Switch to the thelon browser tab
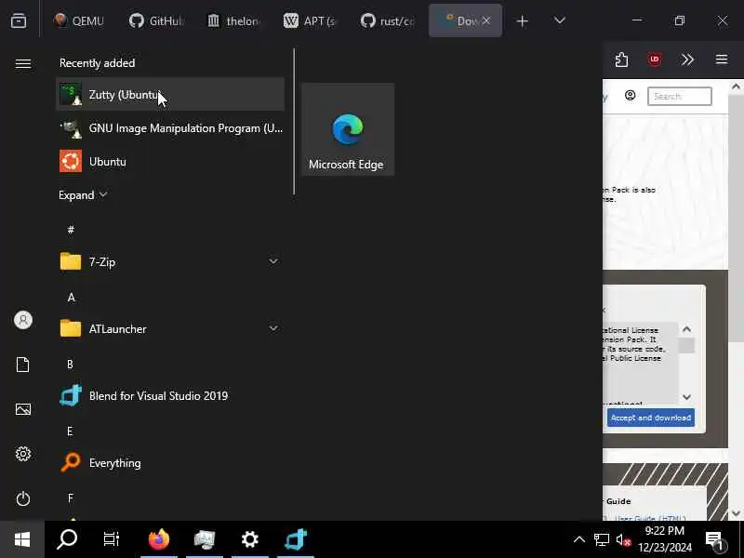The height and width of the screenshot is (558, 744). (234, 20)
